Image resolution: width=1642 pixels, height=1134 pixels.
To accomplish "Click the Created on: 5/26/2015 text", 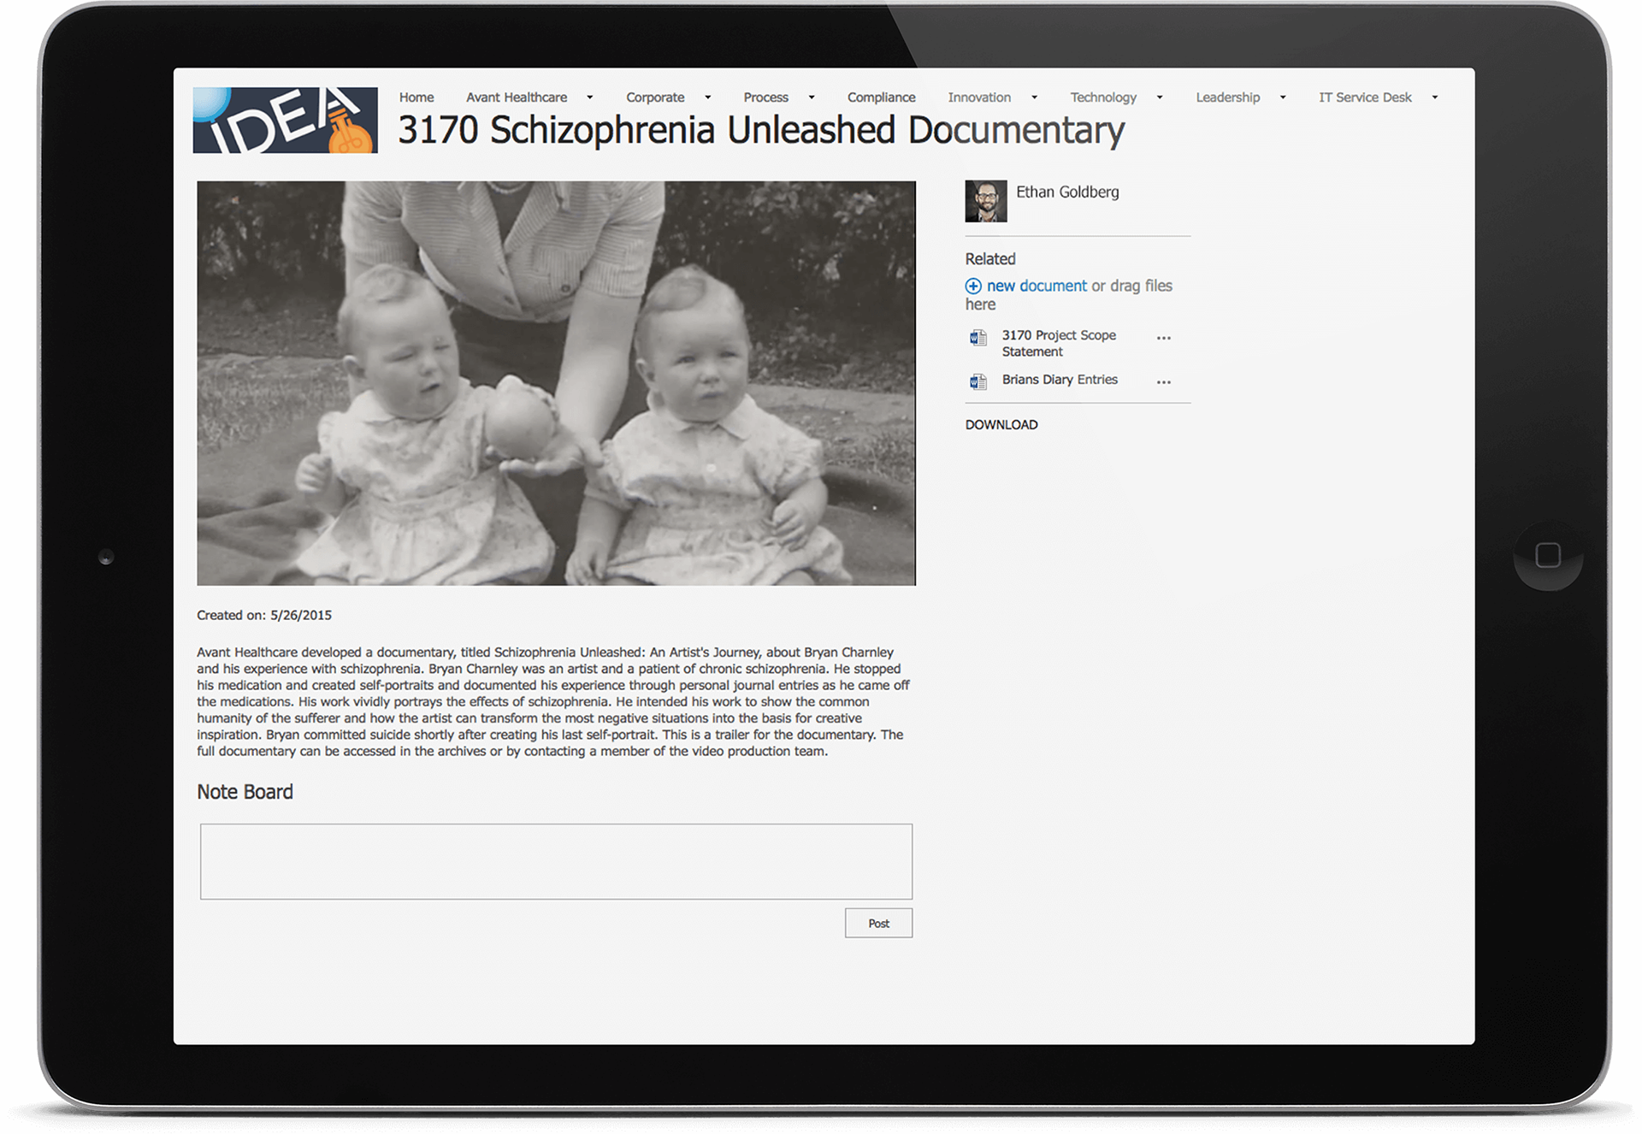I will click(264, 615).
